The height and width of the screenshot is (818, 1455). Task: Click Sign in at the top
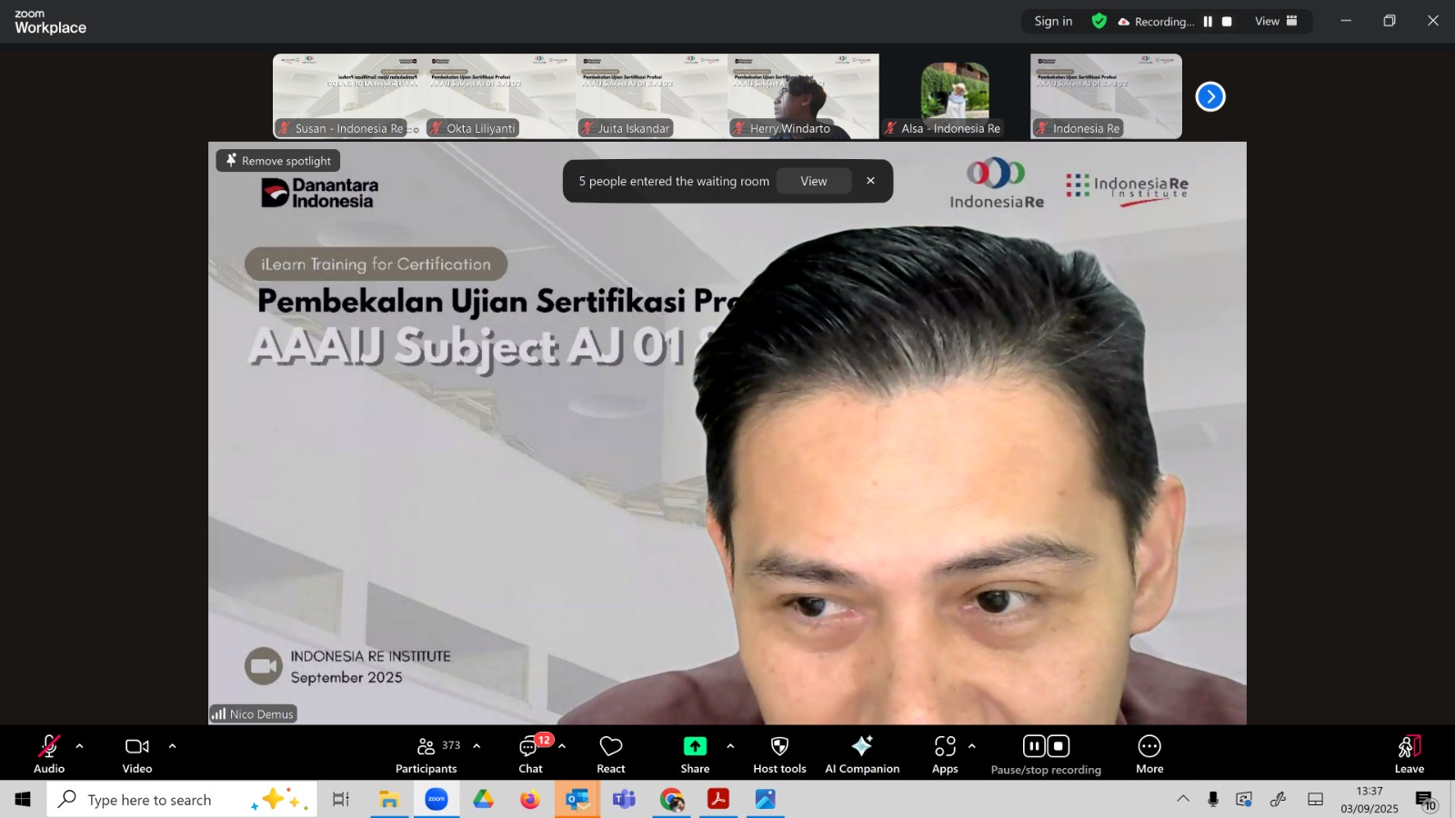(x=1053, y=22)
